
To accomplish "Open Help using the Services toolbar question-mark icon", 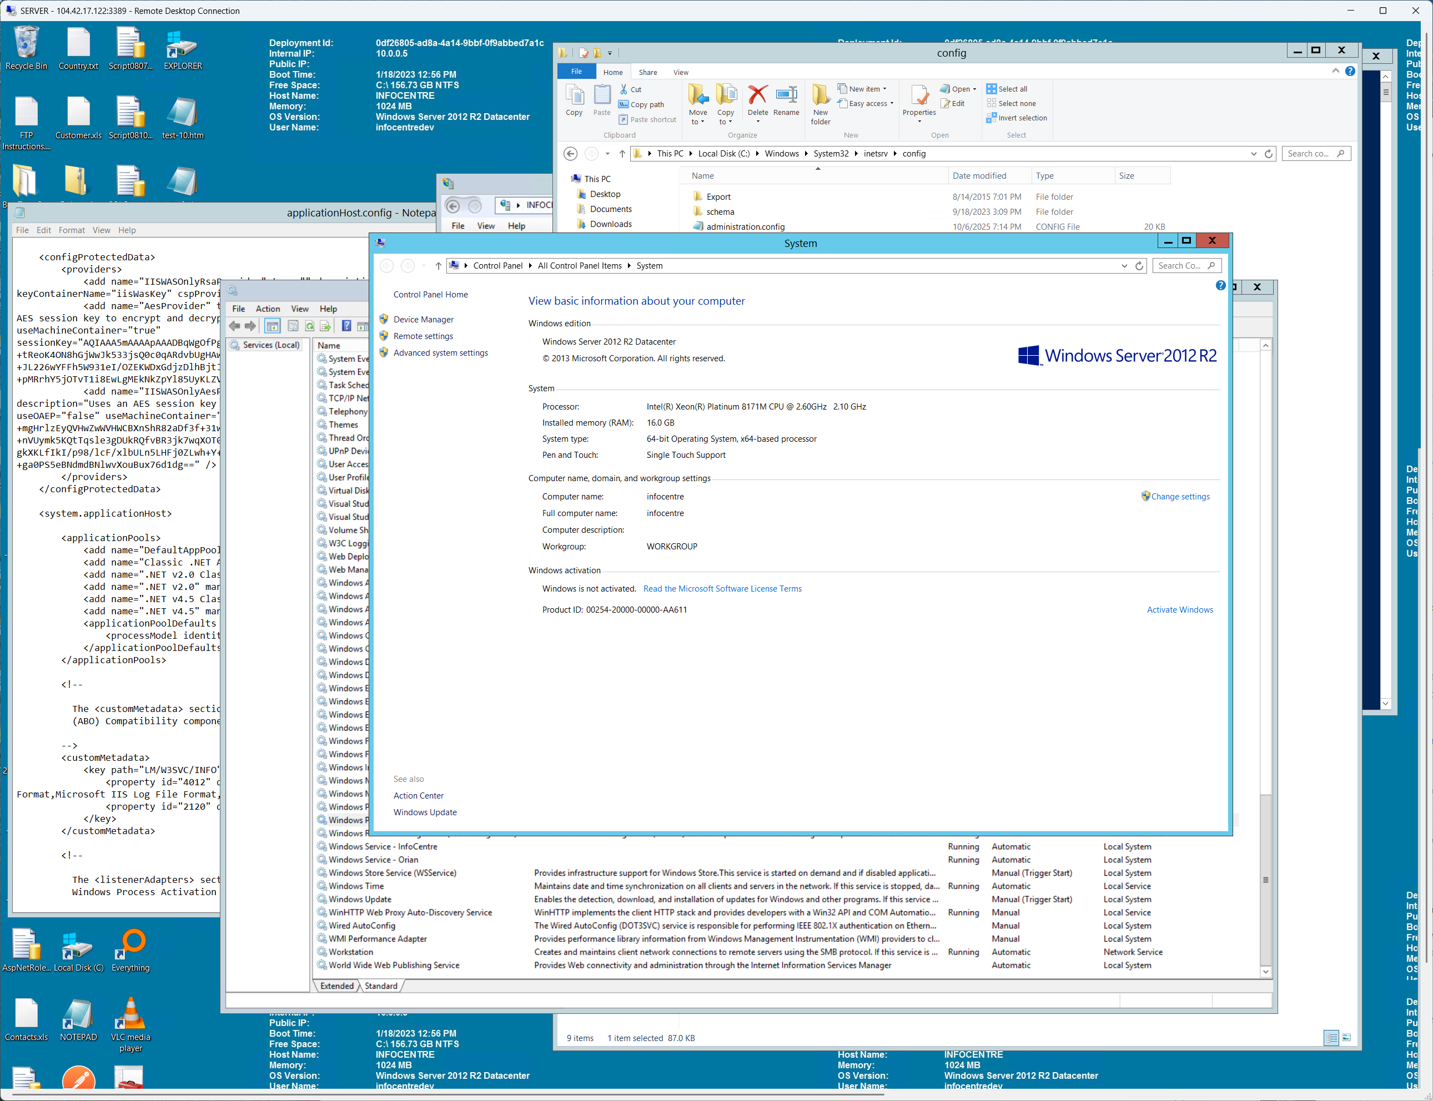I will (347, 326).
